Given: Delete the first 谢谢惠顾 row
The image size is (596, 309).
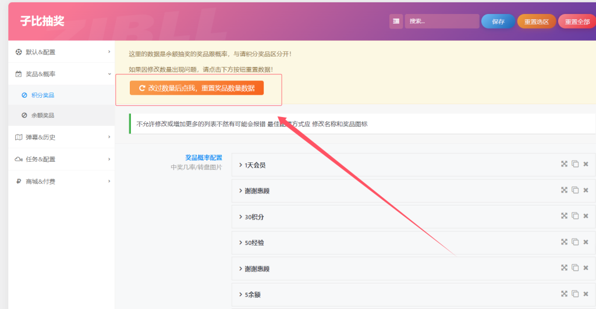Looking at the screenshot, I should (x=586, y=190).
